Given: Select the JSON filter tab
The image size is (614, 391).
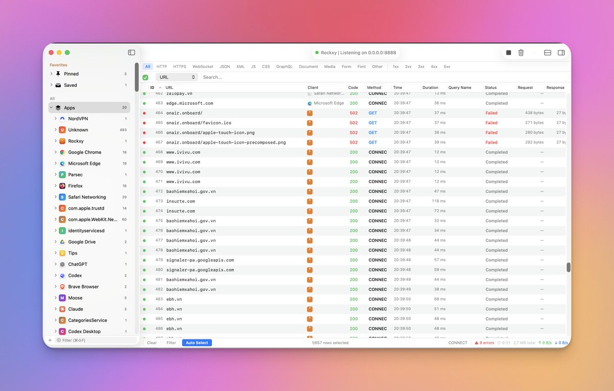Looking at the screenshot, I should click(225, 66).
